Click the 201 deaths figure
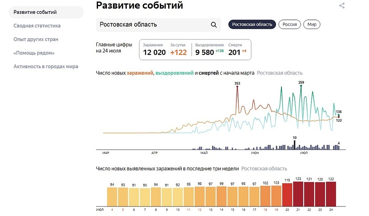This screenshot has height=216, width=369. point(234,52)
